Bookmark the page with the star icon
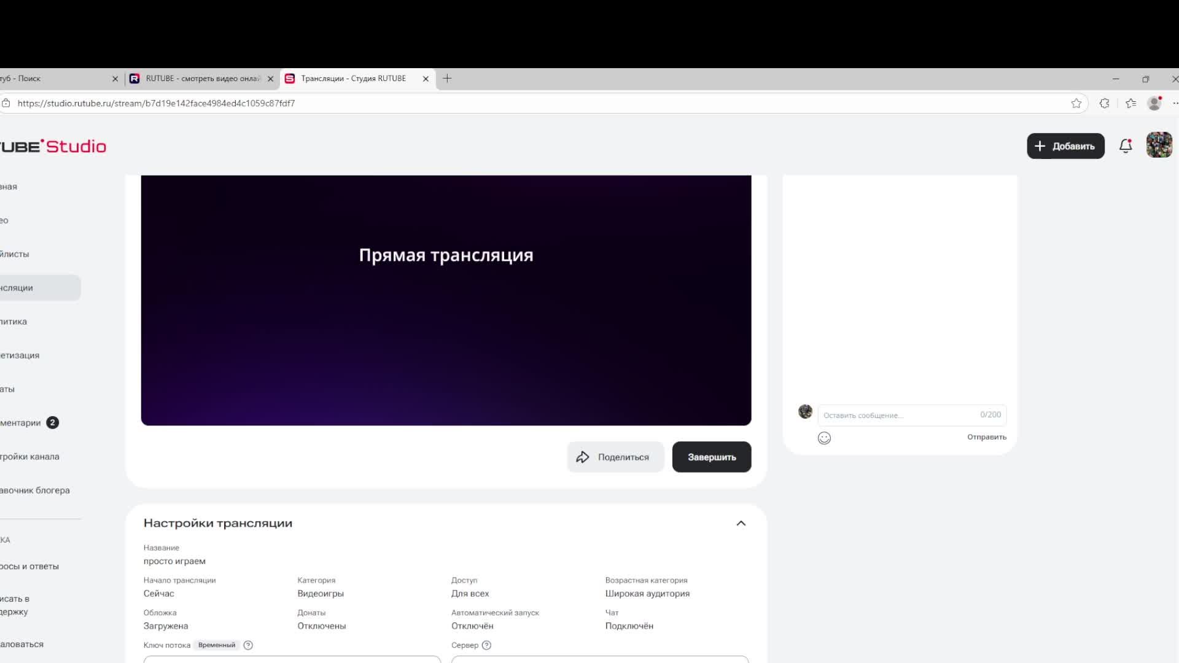 tap(1076, 103)
